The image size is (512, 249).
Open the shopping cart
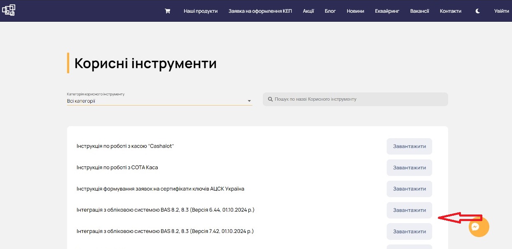168,11
